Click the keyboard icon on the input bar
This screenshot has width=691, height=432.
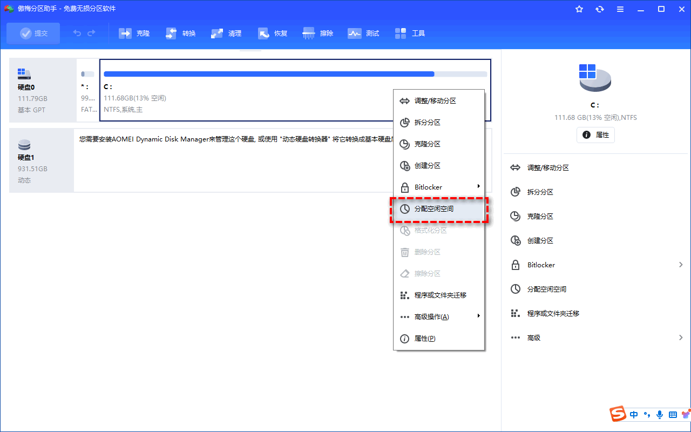point(673,414)
